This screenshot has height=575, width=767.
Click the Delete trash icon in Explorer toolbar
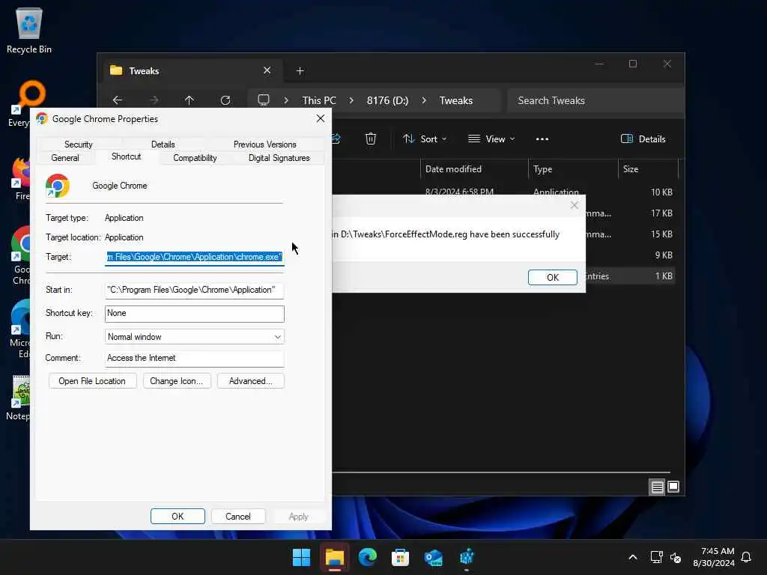click(371, 139)
